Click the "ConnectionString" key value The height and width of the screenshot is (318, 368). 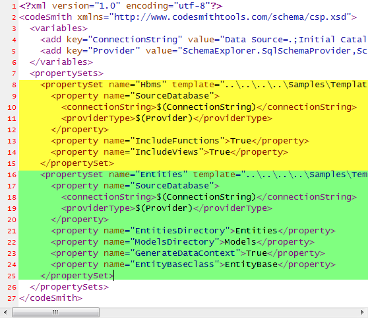click(135, 40)
